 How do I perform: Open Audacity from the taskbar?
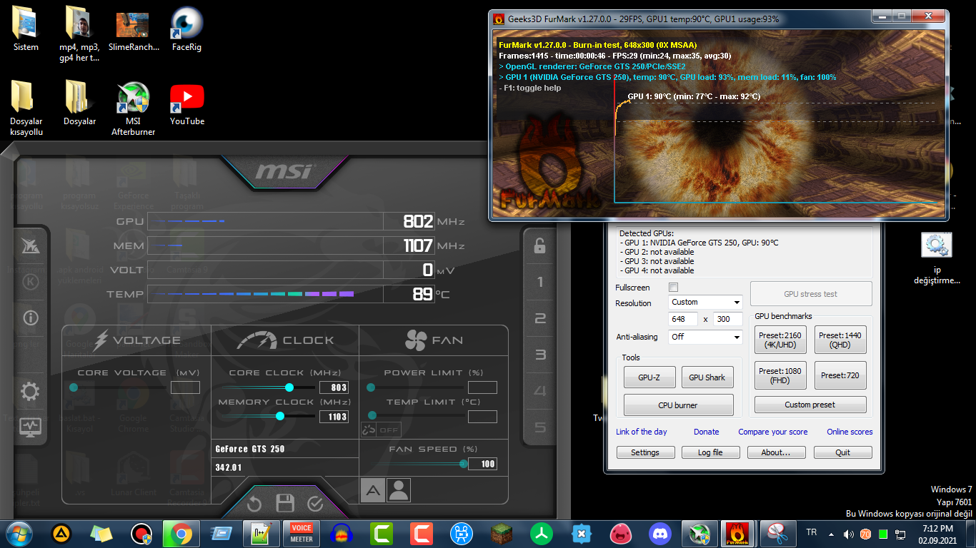coord(341,534)
